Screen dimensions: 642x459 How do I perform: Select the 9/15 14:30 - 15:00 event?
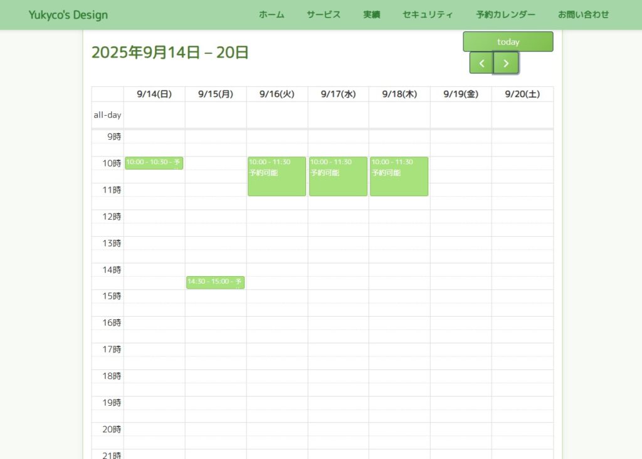[x=215, y=282]
